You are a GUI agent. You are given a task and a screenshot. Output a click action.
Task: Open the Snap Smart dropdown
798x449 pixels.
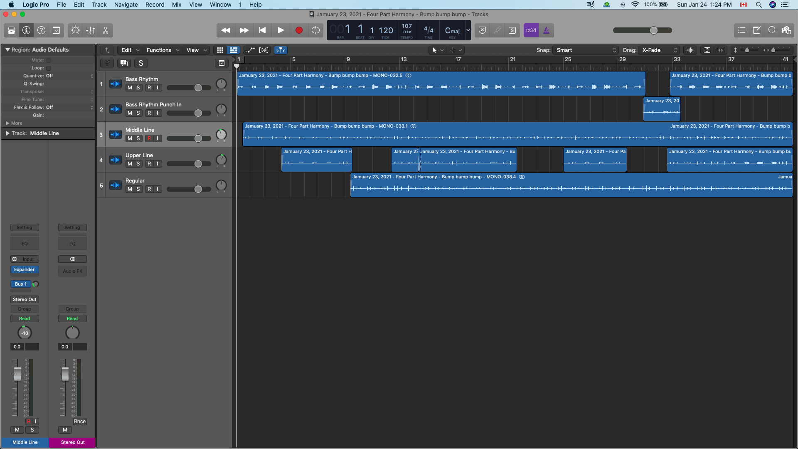(x=586, y=50)
